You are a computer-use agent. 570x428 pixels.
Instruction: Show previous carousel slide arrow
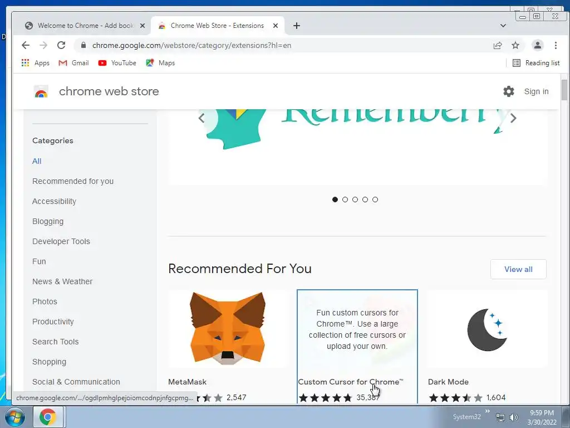tap(202, 118)
